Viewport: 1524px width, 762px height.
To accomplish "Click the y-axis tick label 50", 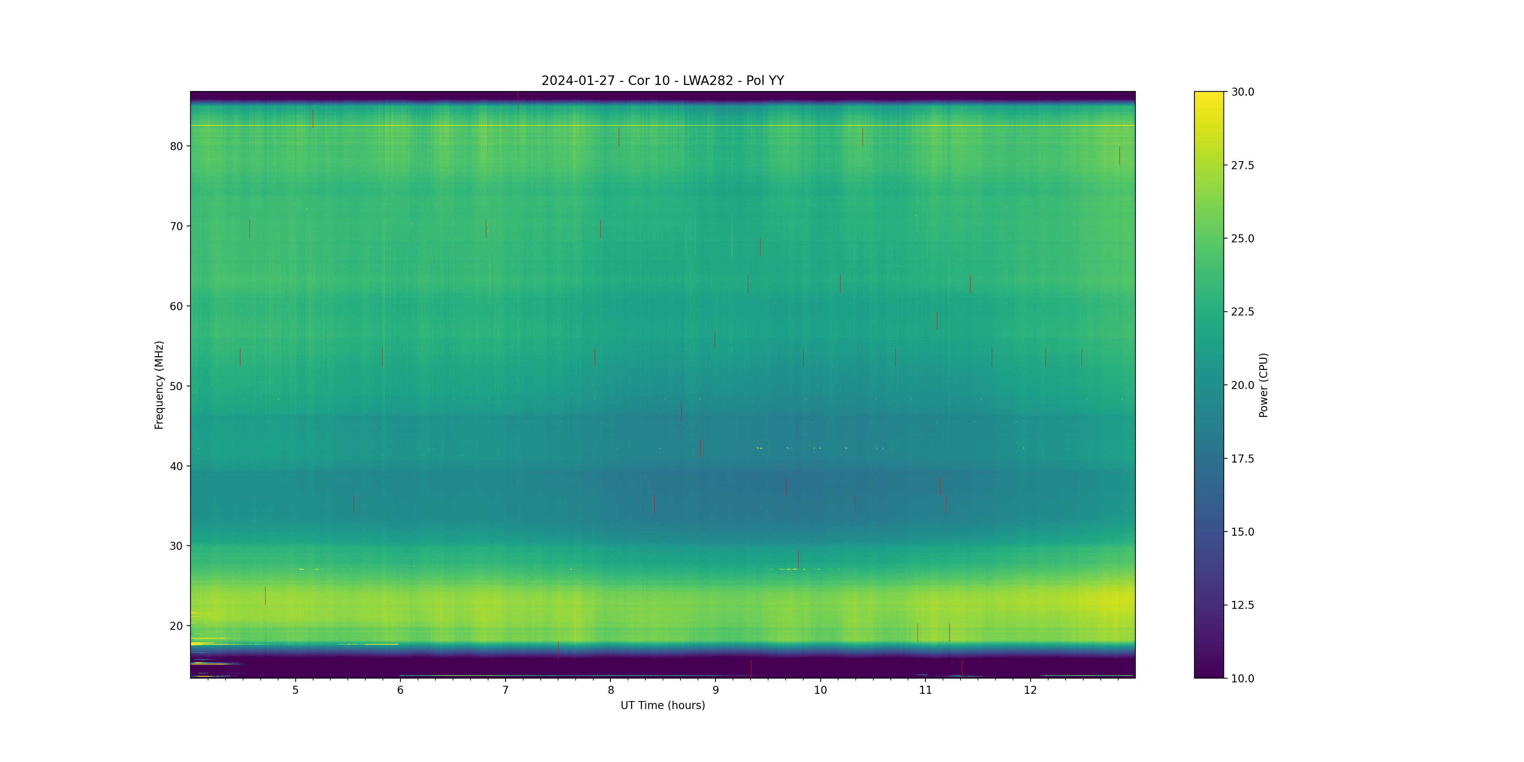I will 176,386.
